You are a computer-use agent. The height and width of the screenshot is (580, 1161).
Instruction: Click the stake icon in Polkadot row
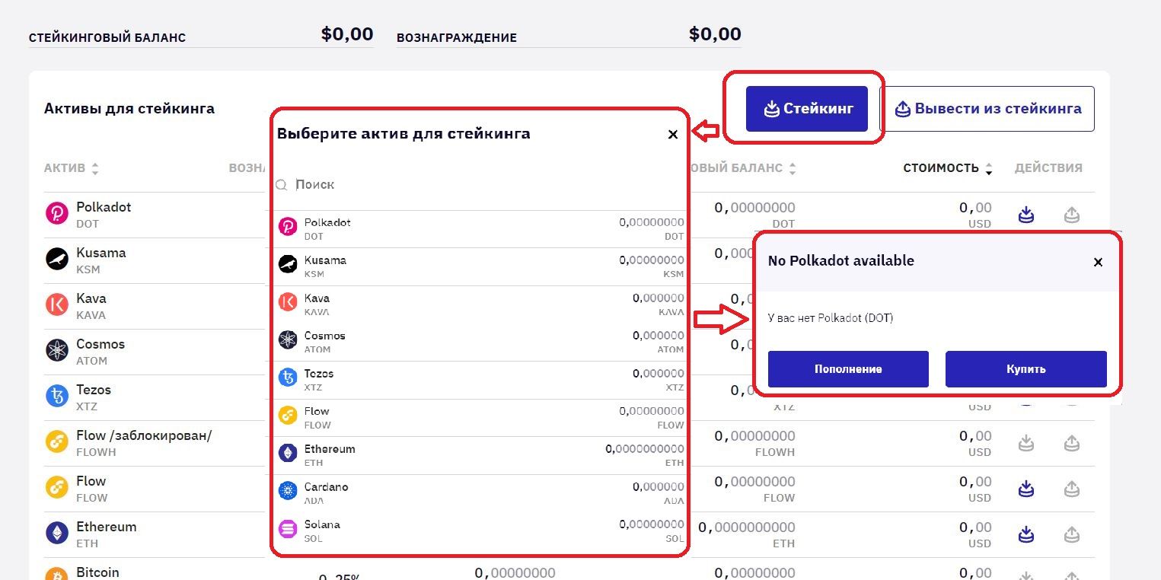coord(1026,215)
